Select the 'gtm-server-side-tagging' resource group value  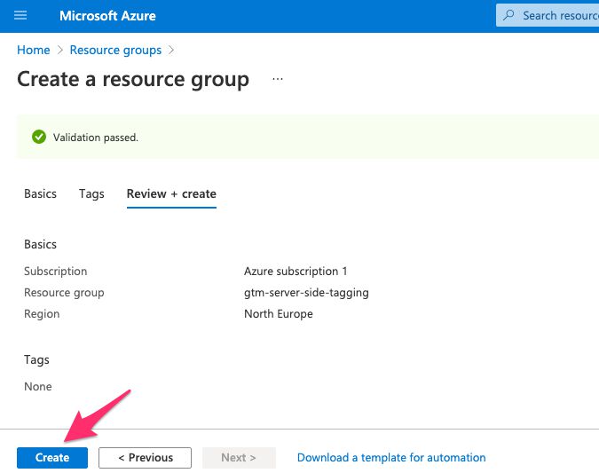306,293
